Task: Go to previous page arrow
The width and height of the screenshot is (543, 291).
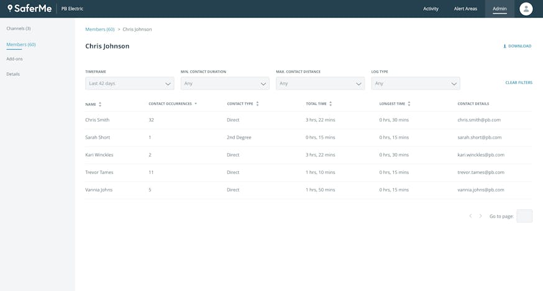Action: click(470, 216)
